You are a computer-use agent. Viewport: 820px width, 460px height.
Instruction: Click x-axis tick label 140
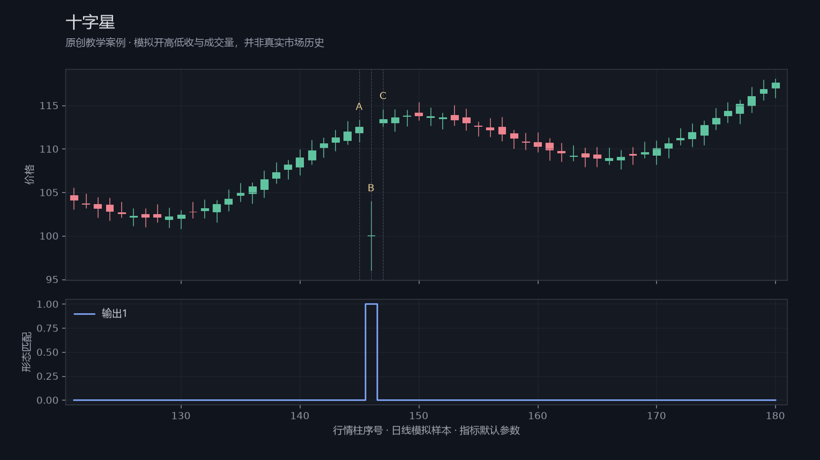[300, 415]
